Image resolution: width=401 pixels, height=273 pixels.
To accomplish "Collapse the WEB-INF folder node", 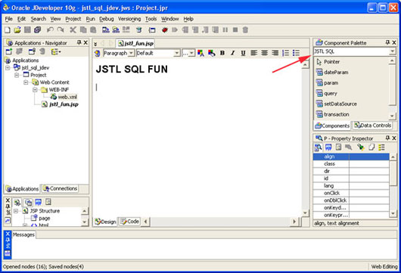I will [35, 90].
